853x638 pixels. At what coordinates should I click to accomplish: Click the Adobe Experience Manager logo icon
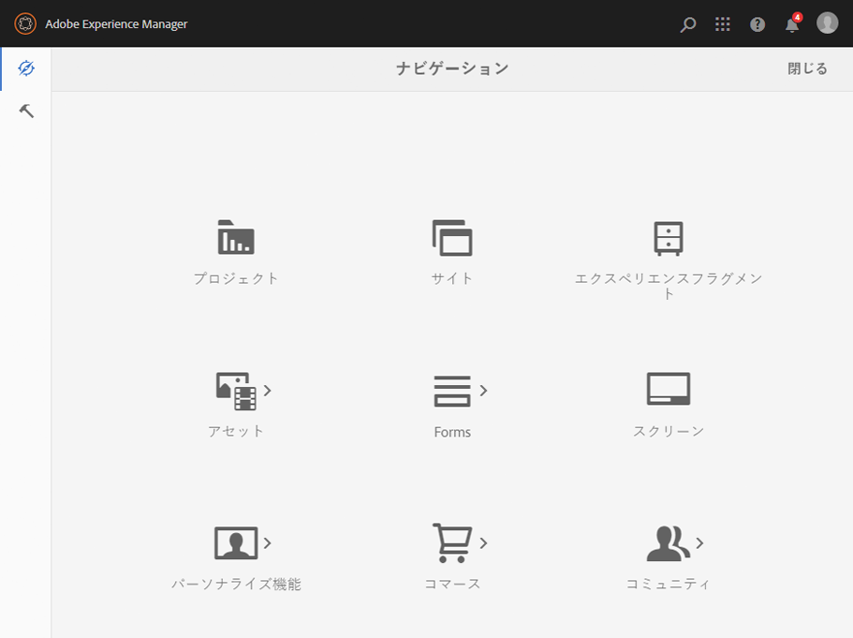(25, 24)
